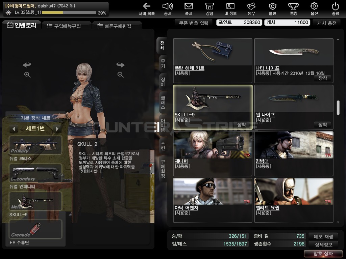Open the messages (쪽지) envelope icon
346x259 pixels.
189,9
